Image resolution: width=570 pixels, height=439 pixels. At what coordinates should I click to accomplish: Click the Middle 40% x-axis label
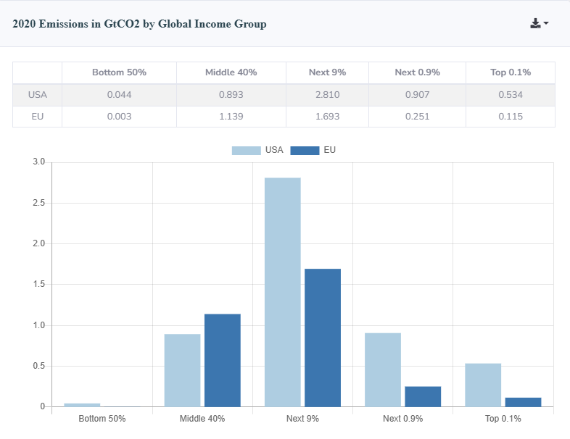point(202,419)
